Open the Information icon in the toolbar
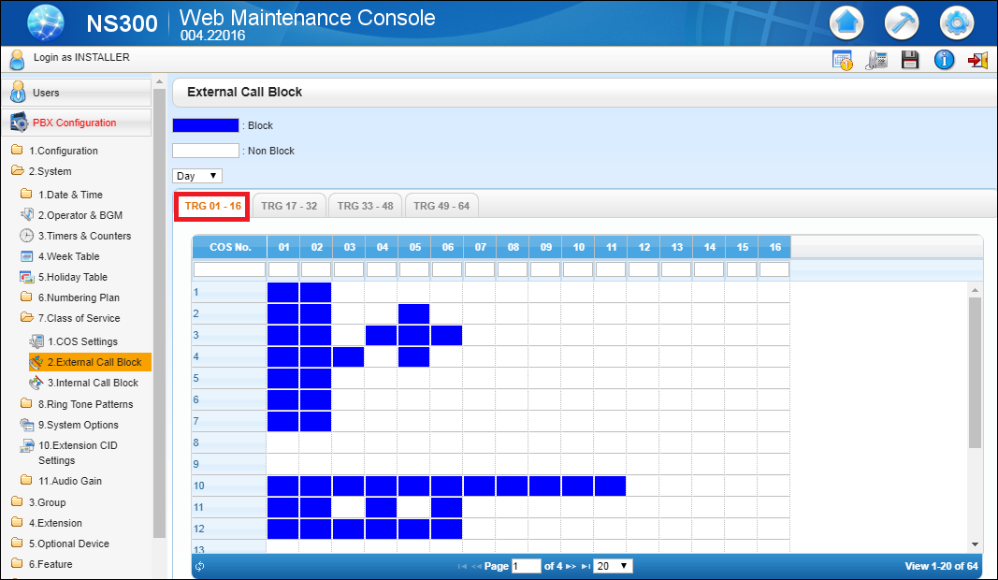Screen dimensions: 998x580 [x=944, y=59]
